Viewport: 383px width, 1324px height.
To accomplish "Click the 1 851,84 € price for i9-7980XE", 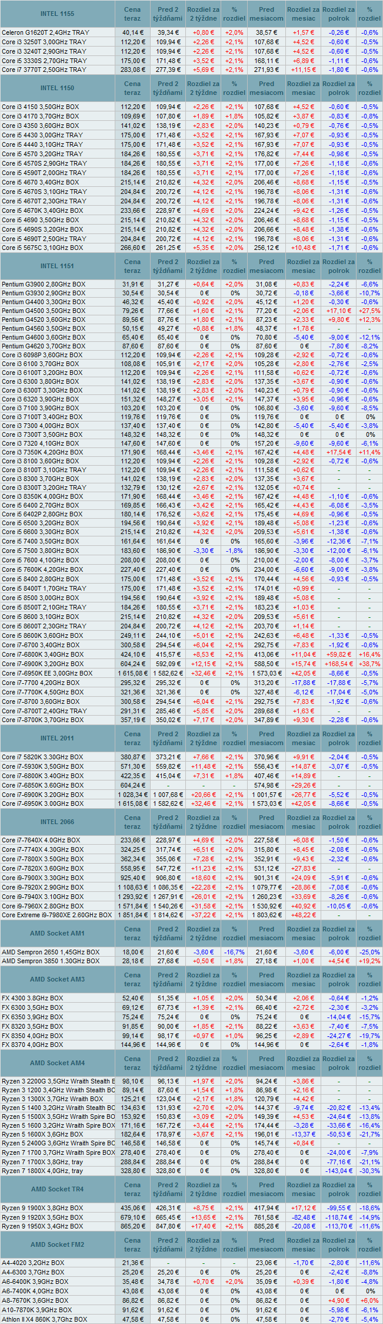I will point(132,915).
